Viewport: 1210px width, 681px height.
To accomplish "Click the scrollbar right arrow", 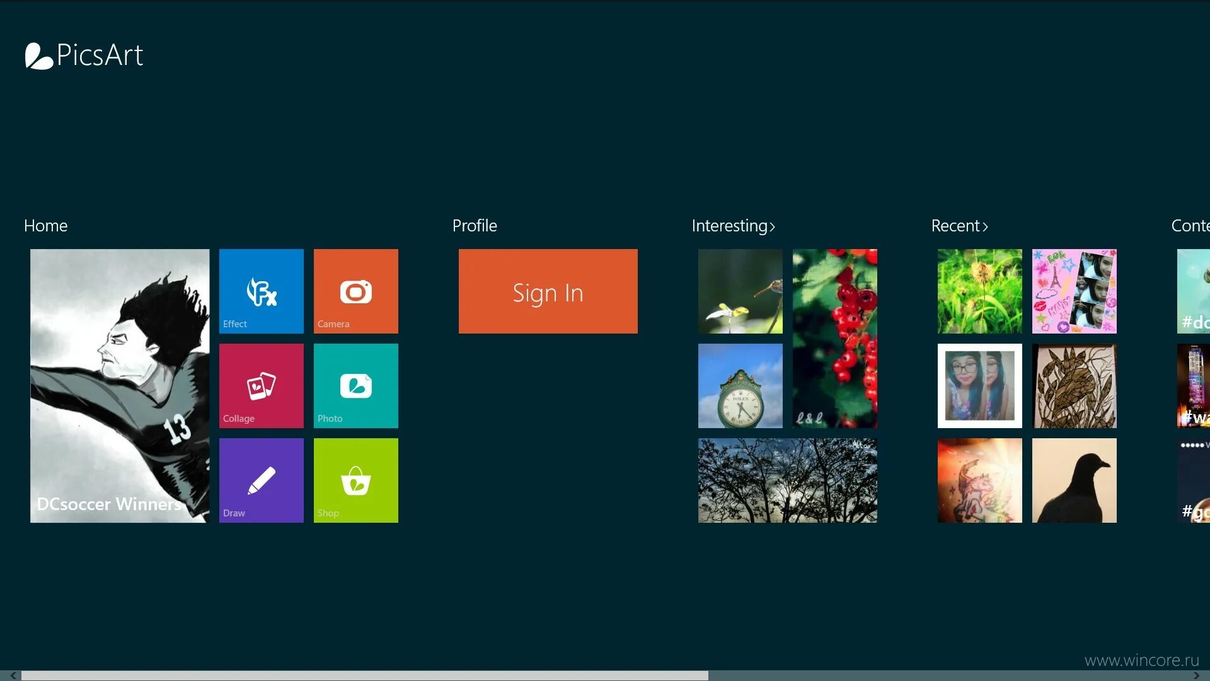I will (x=1196, y=675).
